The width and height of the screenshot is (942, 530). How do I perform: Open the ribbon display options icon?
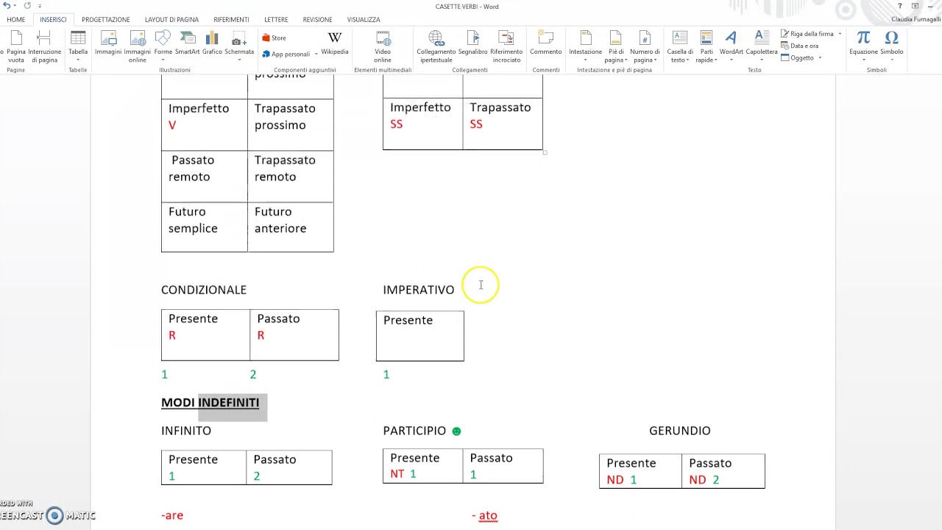click(x=916, y=6)
